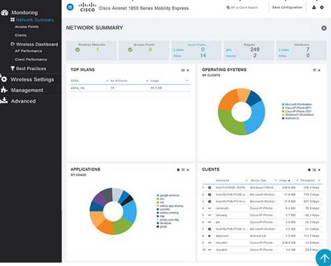The width and height of the screenshot is (331, 266).
Task: Open the Device Type column dropdown
Action: coord(275,181)
